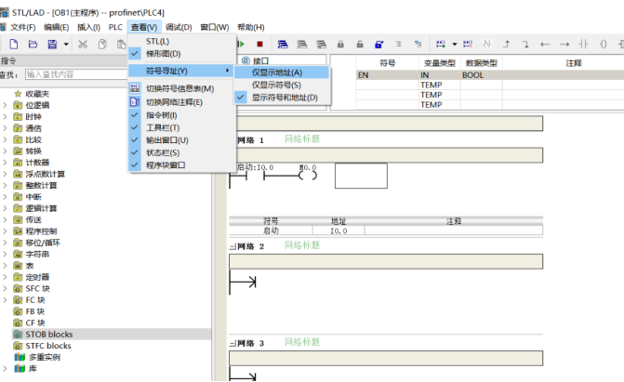The height and width of the screenshot is (382, 624).
Task: Click the Save disk icon
Action: tap(52, 45)
